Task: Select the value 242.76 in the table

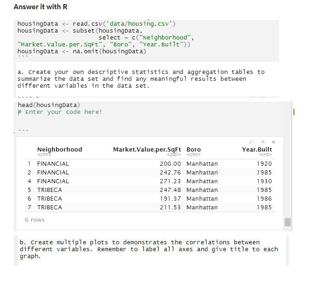Action: click(170, 172)
